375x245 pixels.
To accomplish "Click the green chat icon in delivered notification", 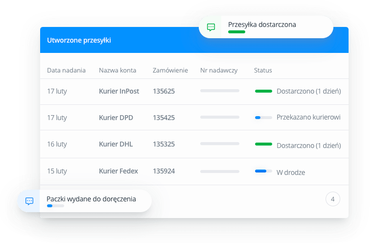I will click(211, 27).
